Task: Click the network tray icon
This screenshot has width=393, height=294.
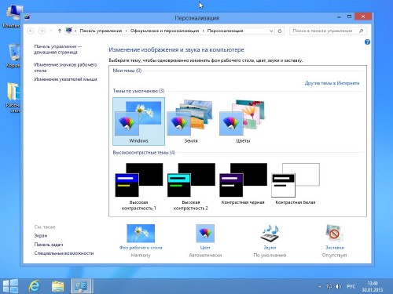Action: [x=329, y=287]
